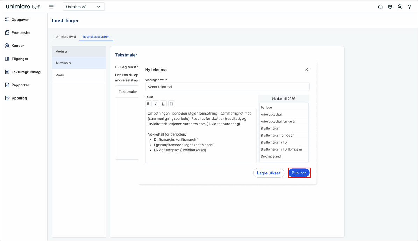Insert the Periode key figure
418x241 pixels.
coord(284,107)
